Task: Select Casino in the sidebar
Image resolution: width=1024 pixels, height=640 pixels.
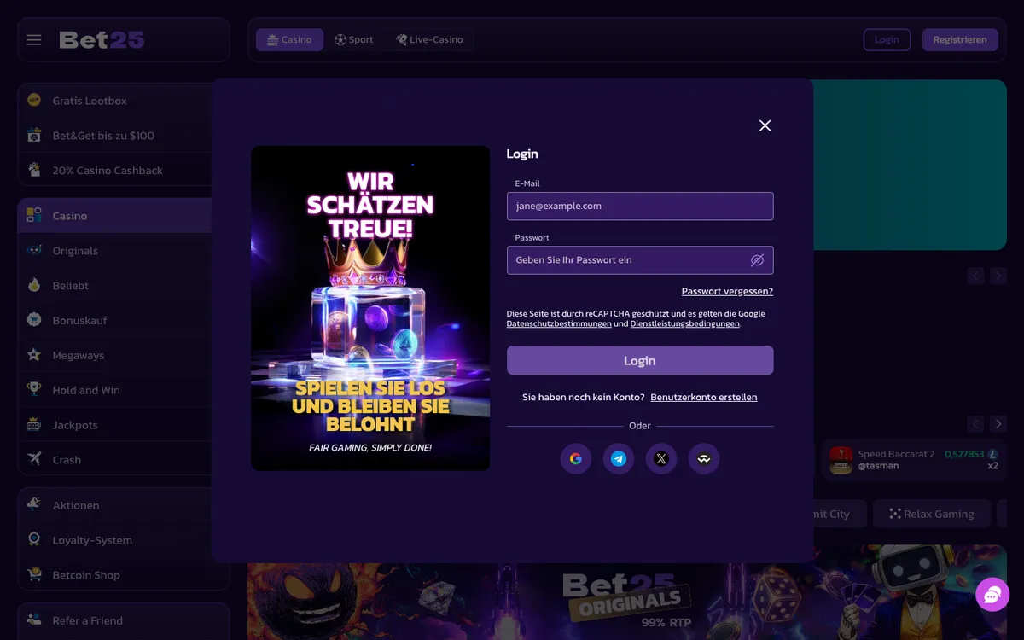Action: [x=114, y=216]
